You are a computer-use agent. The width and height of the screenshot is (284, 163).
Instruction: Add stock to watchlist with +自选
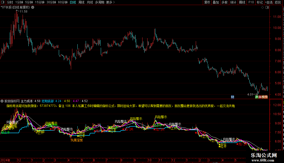tap(269, 2)
